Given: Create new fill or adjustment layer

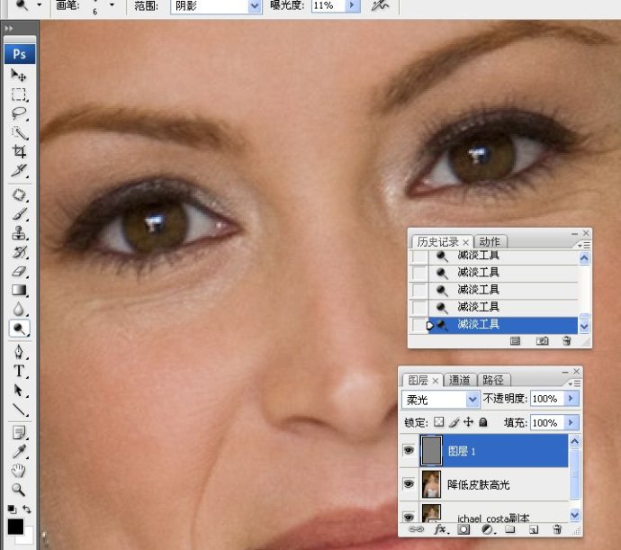Looking at the screenshot, I should 488,529.
